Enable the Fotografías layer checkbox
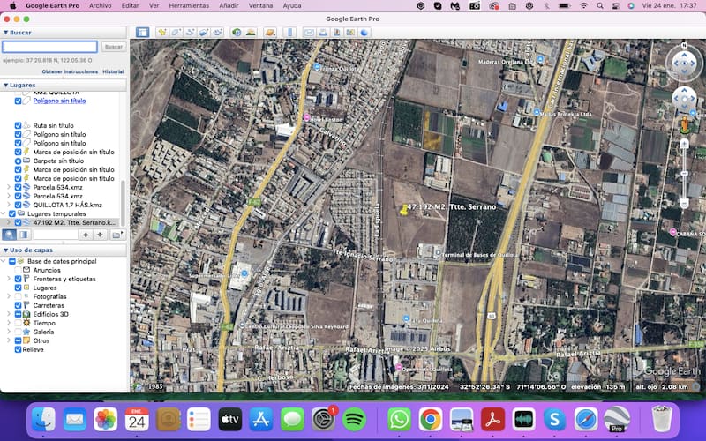Screen dimensions: 706x441 [x=18, y=296]
